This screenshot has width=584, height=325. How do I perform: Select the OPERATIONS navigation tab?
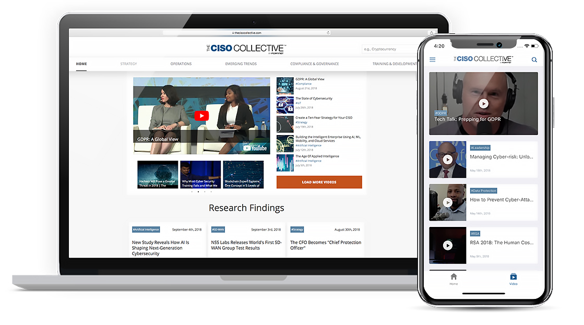click(x=181, y=64)
